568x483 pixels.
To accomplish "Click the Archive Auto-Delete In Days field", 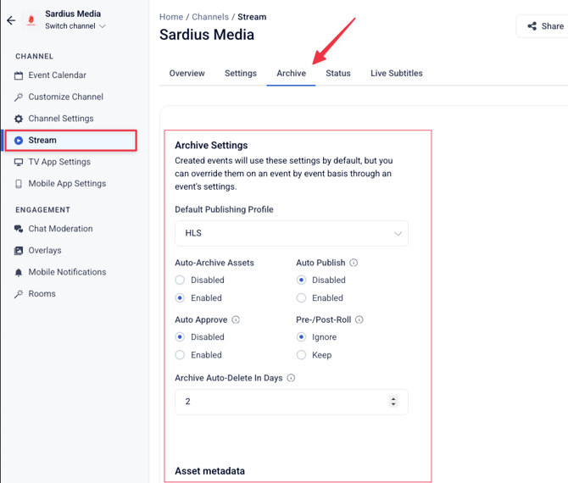I will pos(280,402).
